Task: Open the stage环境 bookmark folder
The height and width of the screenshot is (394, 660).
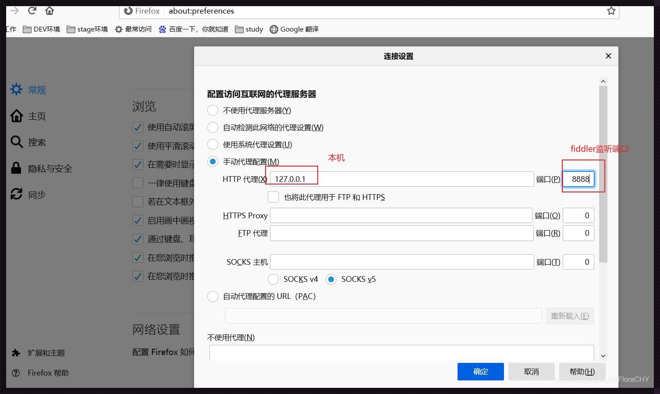Action: 87,29
